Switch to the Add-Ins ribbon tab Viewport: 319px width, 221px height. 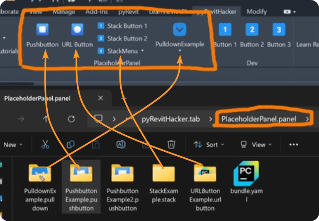point(97,12)
